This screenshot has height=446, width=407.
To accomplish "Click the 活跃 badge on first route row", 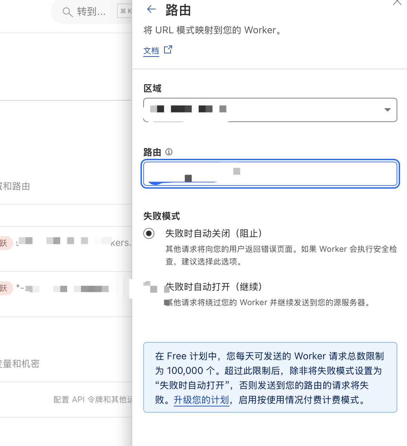I will tap(4, 243).
